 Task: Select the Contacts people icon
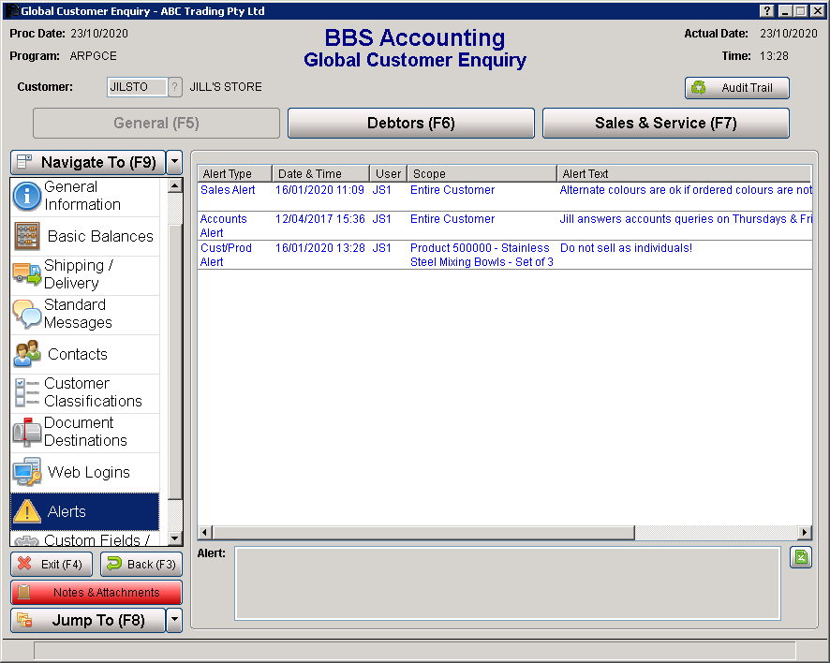26,354
